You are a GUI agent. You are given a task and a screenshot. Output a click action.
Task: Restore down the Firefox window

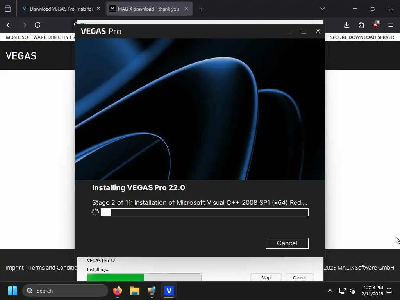pos(373,9)
